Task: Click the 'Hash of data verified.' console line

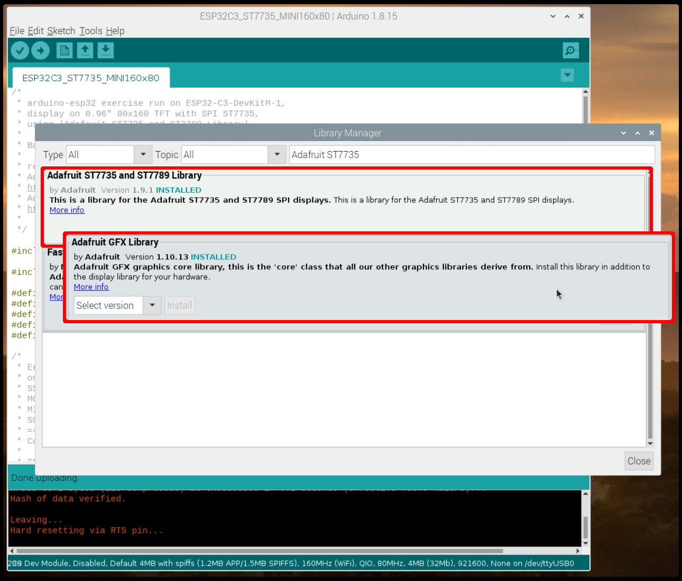Action: click(68, 499)
